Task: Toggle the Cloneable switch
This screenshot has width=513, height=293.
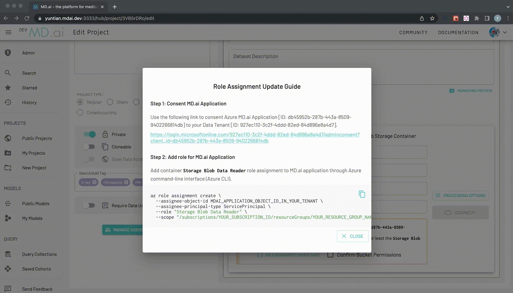Action: 89,147
